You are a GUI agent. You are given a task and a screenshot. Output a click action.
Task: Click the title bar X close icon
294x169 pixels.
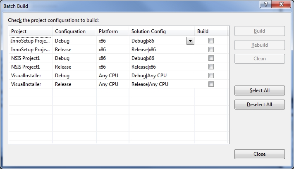[281, 4]
